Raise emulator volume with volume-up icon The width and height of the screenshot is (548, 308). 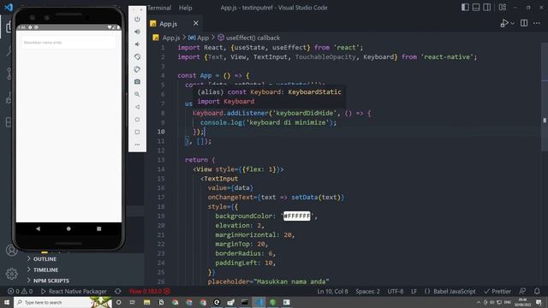click(x=137, y=32)
